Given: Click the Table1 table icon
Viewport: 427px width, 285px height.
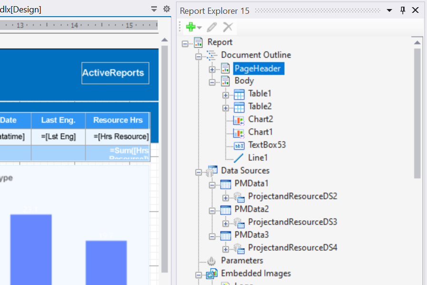Looking at the screenshot, I should tap(239, 94).
